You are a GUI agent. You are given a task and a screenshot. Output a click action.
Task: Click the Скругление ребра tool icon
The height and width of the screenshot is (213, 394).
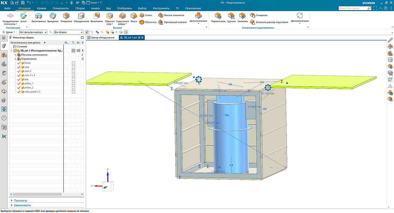click(x=123, y=15)
